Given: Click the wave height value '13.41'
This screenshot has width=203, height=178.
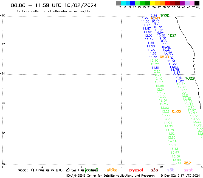Looking at the screenshot, I should click(x=177, y=163).
